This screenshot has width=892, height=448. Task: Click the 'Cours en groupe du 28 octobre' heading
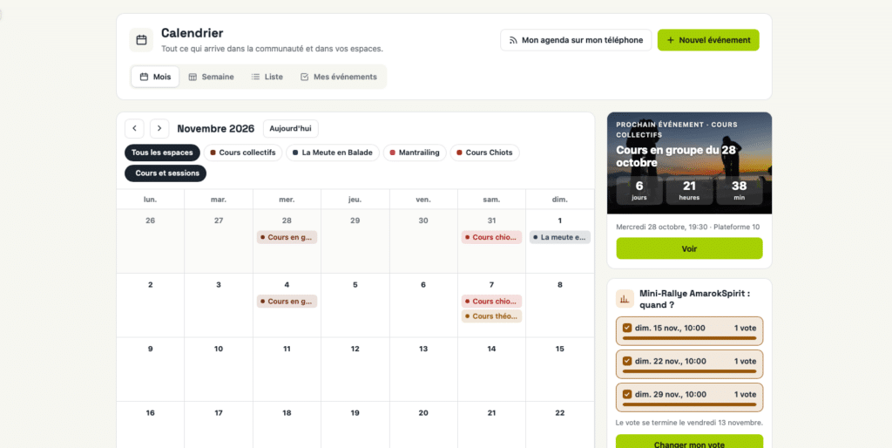coord(677,157)
